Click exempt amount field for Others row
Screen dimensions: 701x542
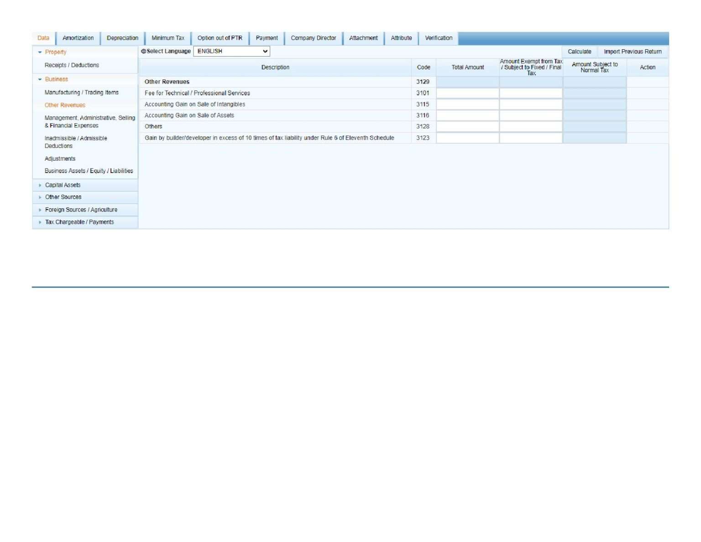pos(531,126)
